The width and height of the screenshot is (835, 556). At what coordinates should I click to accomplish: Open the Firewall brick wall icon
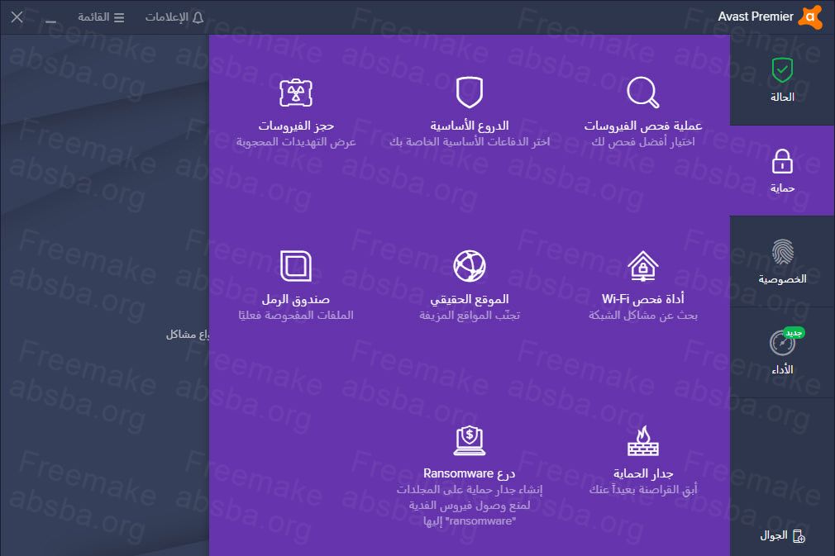click(642, 440)
